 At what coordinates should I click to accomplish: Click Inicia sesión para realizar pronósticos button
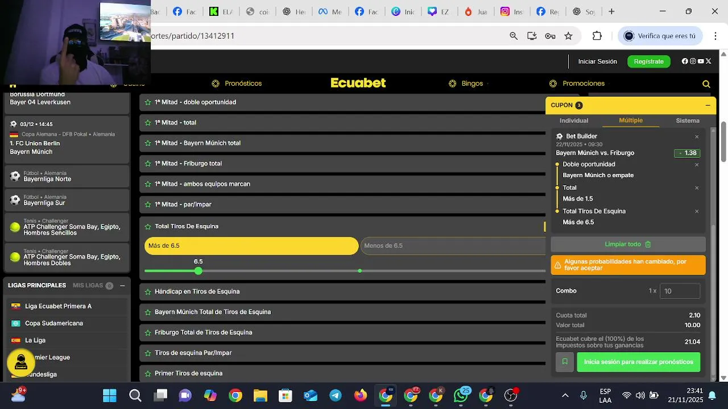click(639, 362)
